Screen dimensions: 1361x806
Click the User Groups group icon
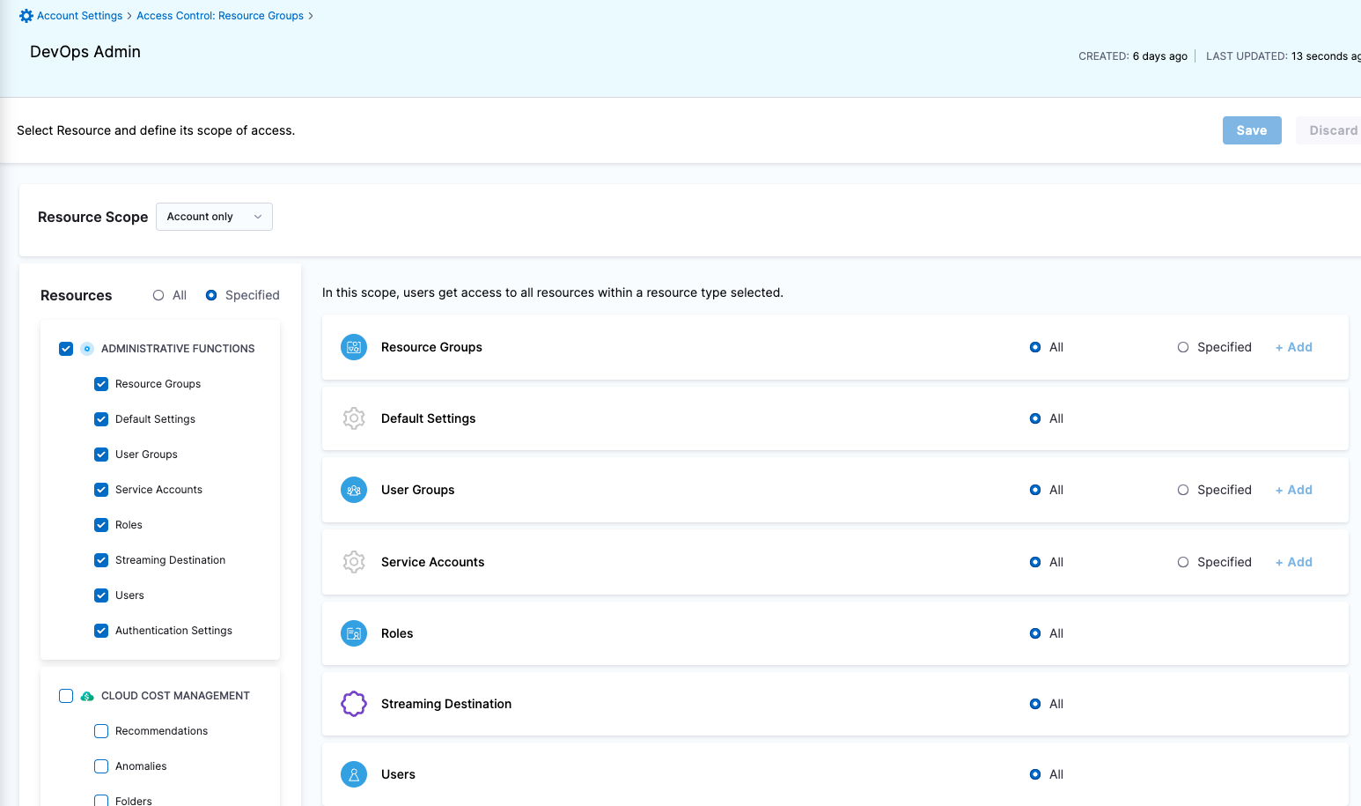pyautogui.click(x=353, y=490)
